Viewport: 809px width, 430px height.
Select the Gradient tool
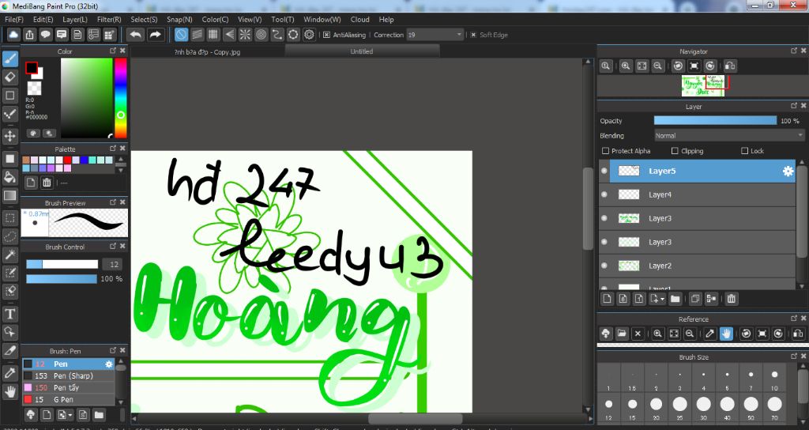tap(9, 195)
